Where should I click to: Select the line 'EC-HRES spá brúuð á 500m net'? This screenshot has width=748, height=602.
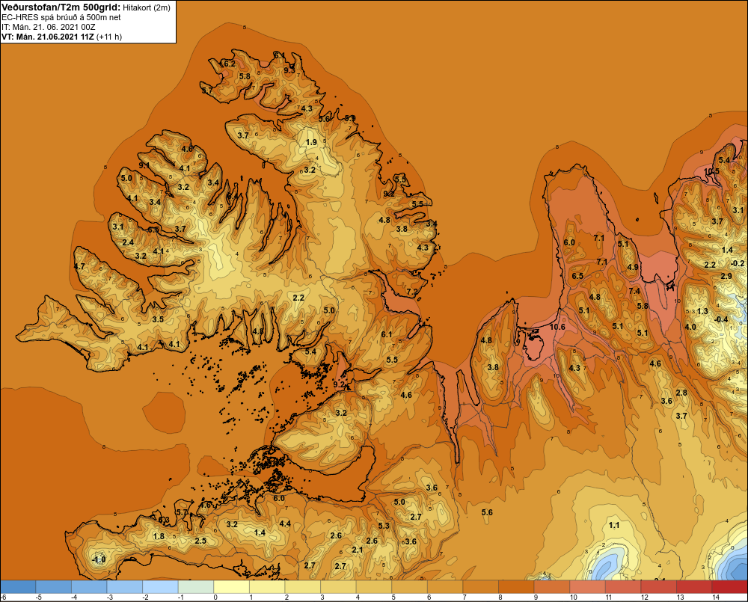click(61, 17)
